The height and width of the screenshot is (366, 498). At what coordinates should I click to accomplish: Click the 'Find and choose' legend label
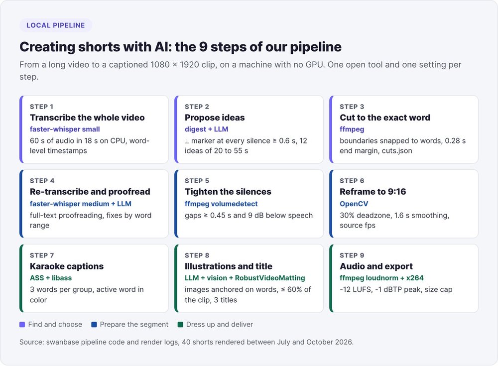pos(55,324)
